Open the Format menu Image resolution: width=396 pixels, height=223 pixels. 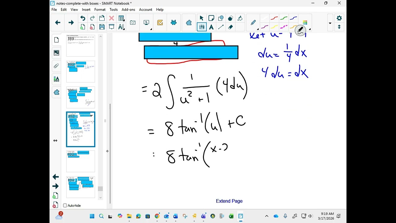100,10
